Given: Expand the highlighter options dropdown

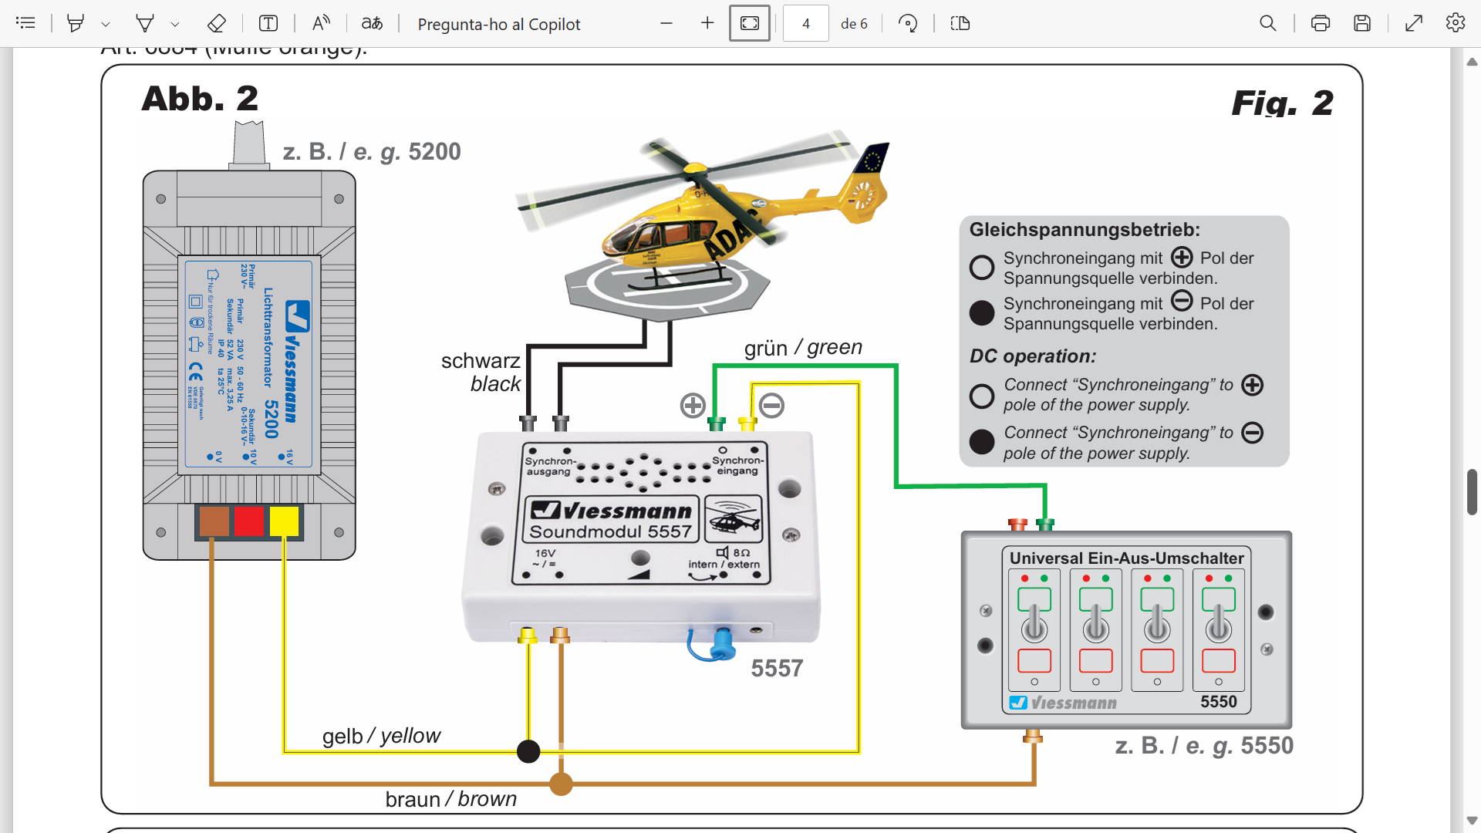Looking at the screenshot, I should pos(106,24).
